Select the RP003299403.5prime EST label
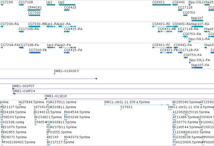214x146 pixels. pyautogui.click(x=18, y=142)
